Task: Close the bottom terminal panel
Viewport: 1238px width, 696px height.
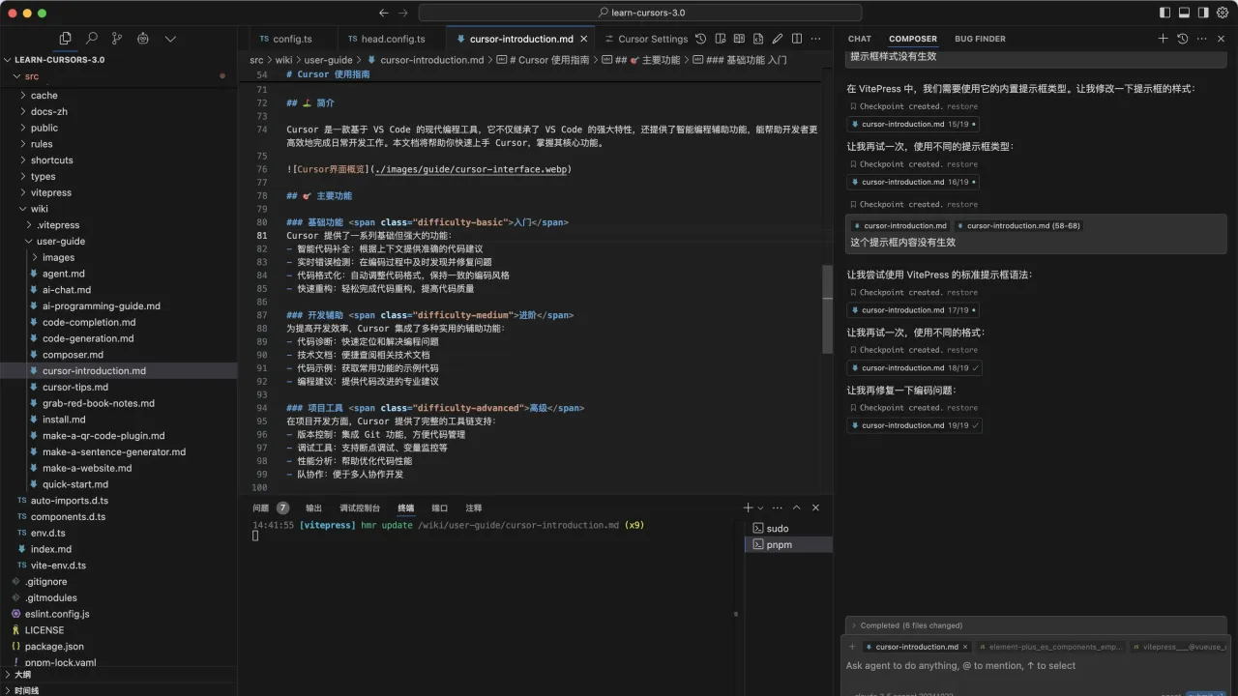Action: [x=815, y=507]
